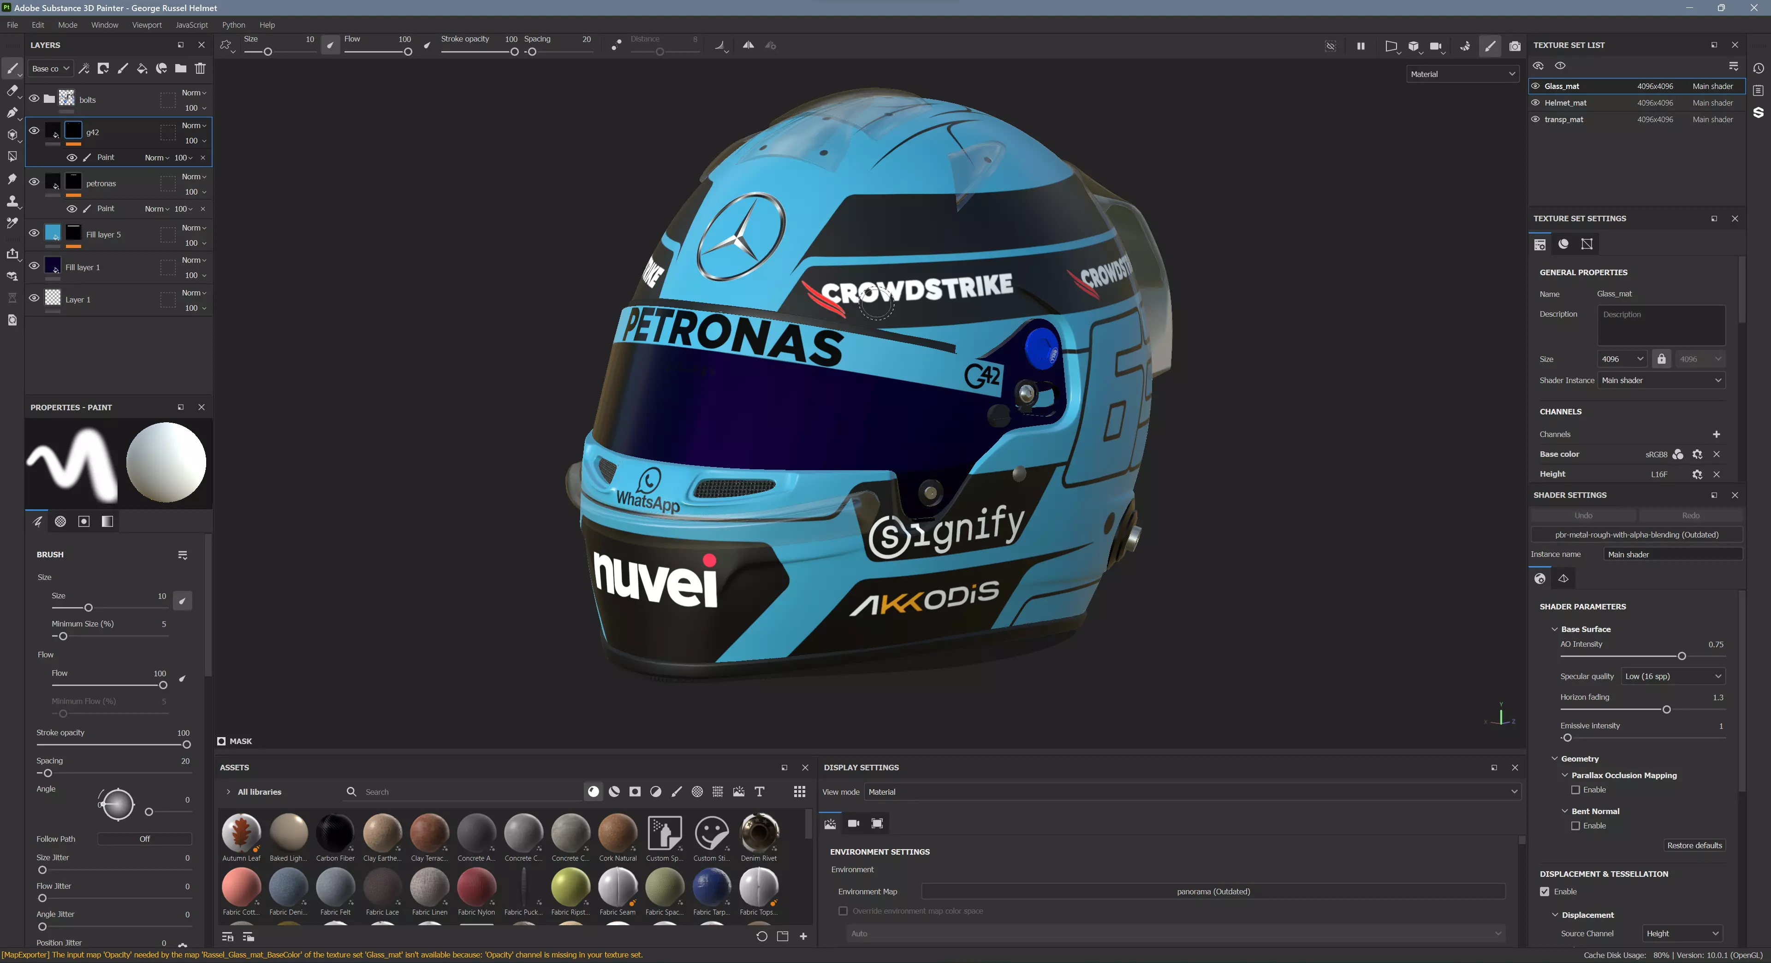Select the Material Picker eyedropper tool
The width and height of the screenshot is (1771, 963).
tap(12, 223)
